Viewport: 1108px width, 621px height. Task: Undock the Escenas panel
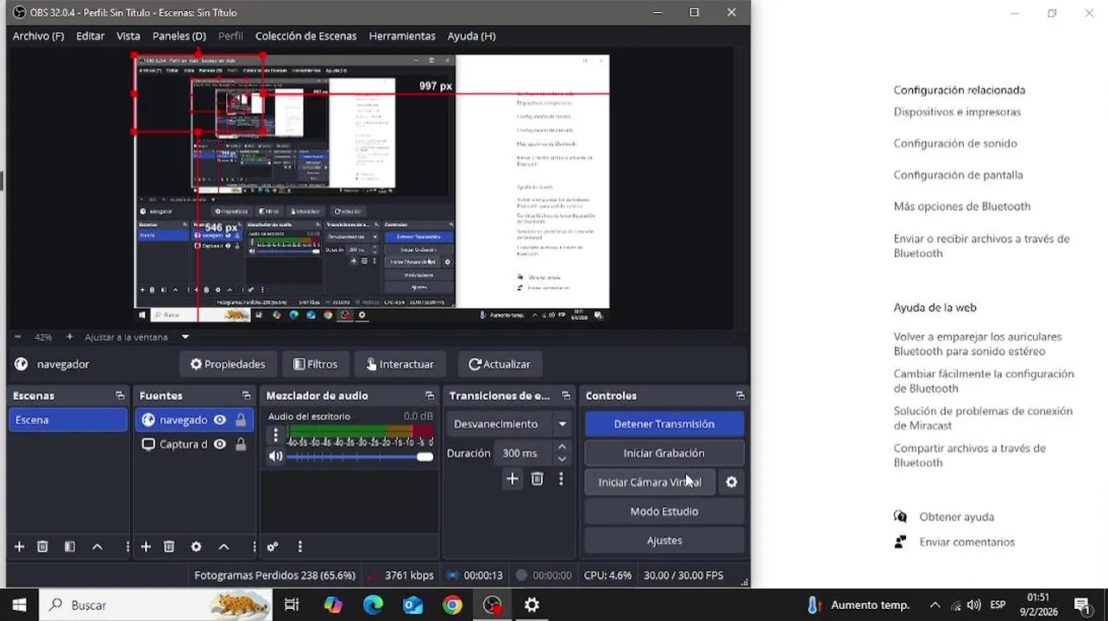pyautogui.click(x=120, y=396)
